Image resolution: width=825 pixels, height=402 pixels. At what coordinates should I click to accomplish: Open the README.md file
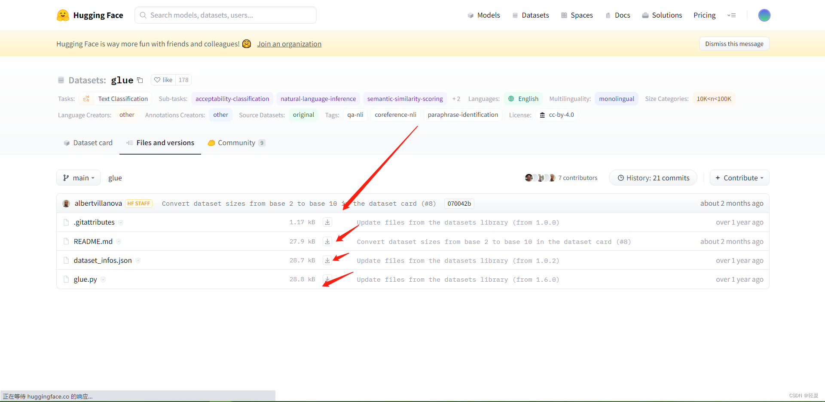pyautogui.click(x=93, y=241)
